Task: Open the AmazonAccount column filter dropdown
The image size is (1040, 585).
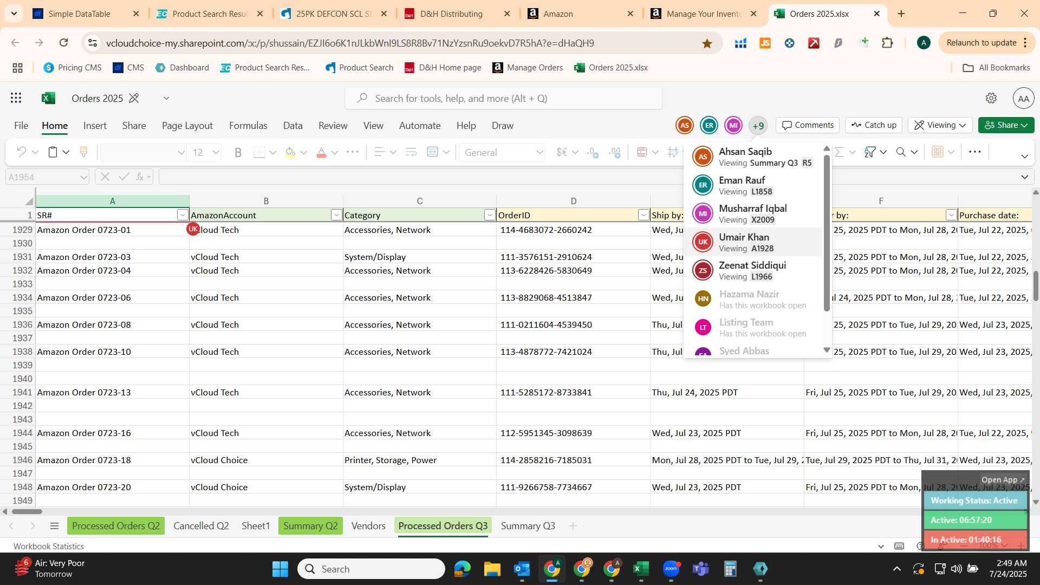Action: tap(336, 215)
